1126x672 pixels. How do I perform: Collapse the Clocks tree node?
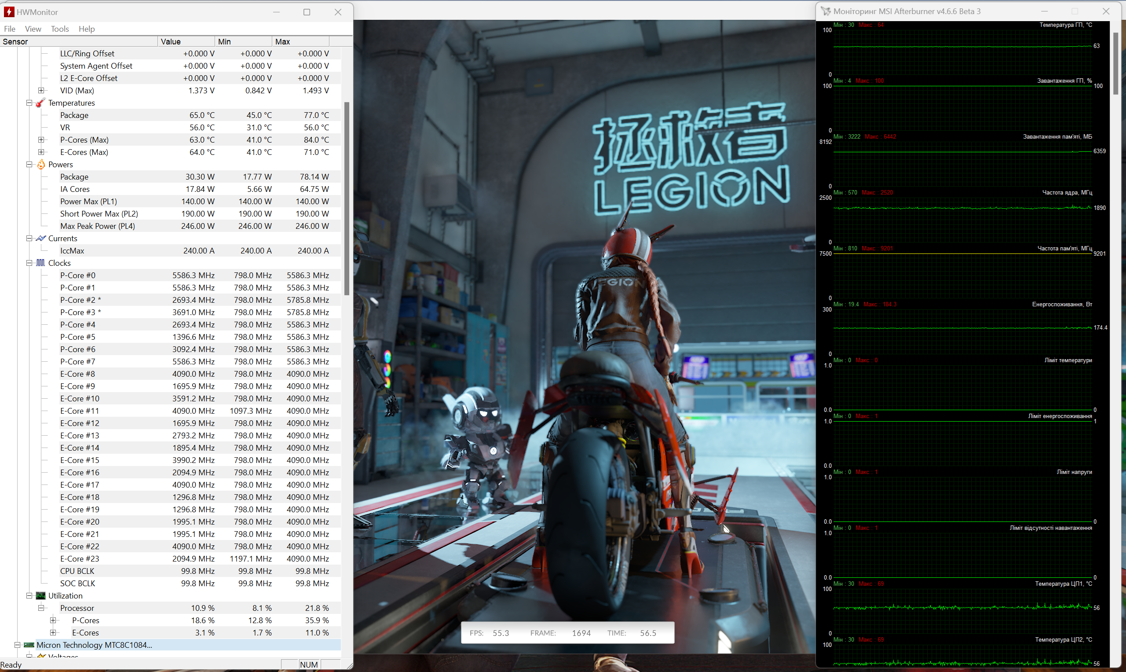click(29, 263)
